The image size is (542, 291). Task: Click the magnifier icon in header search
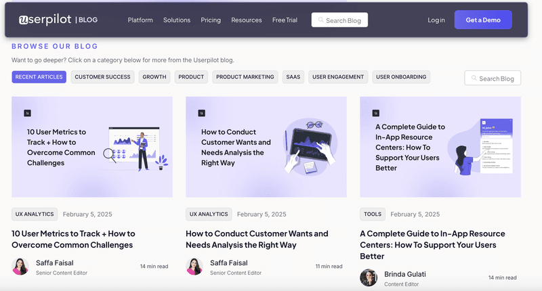pyautogui.click(x=320, y=20)
